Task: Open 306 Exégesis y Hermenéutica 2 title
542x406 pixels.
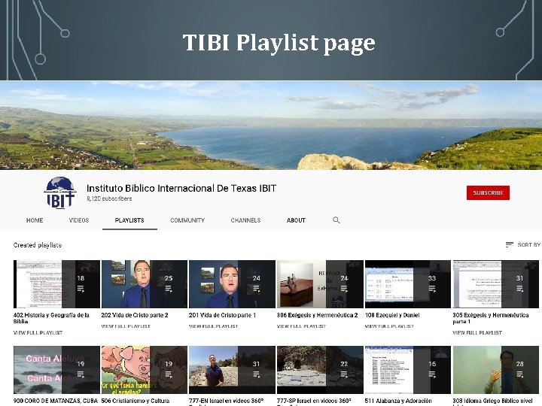Action: (x=318, y=315)
